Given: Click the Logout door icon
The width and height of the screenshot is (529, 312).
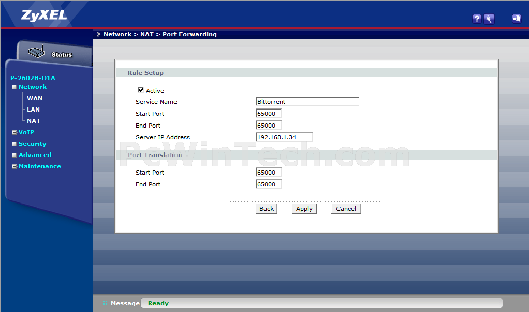Looking at the screenshot, I should click(x=516, y=19).
